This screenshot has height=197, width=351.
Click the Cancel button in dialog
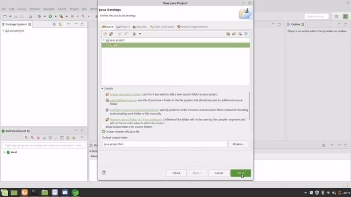pyautogui.click(x=219, y=173)
